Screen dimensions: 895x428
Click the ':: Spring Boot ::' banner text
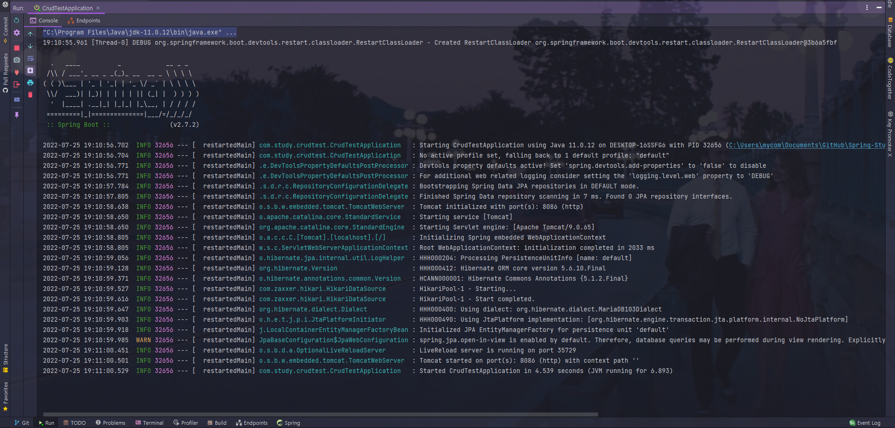pos(78,125)
